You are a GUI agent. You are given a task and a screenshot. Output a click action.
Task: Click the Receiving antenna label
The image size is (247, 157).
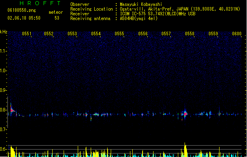coord(90,18)
